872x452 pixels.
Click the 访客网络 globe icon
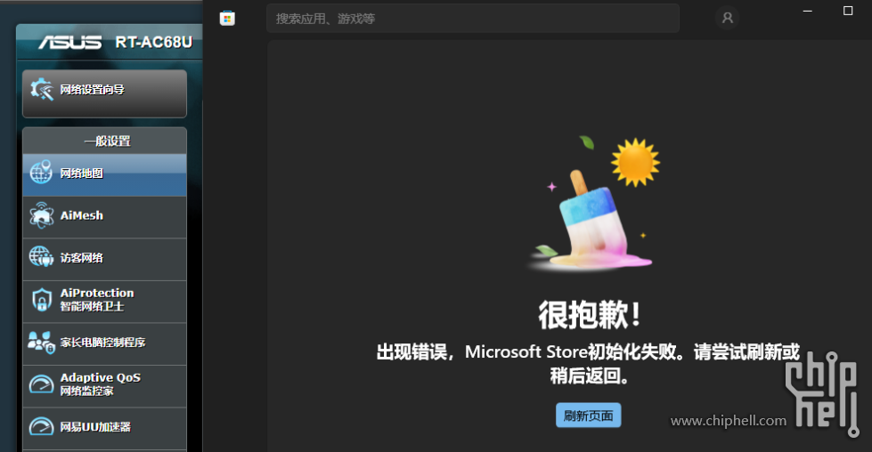[x=41, y=257]
